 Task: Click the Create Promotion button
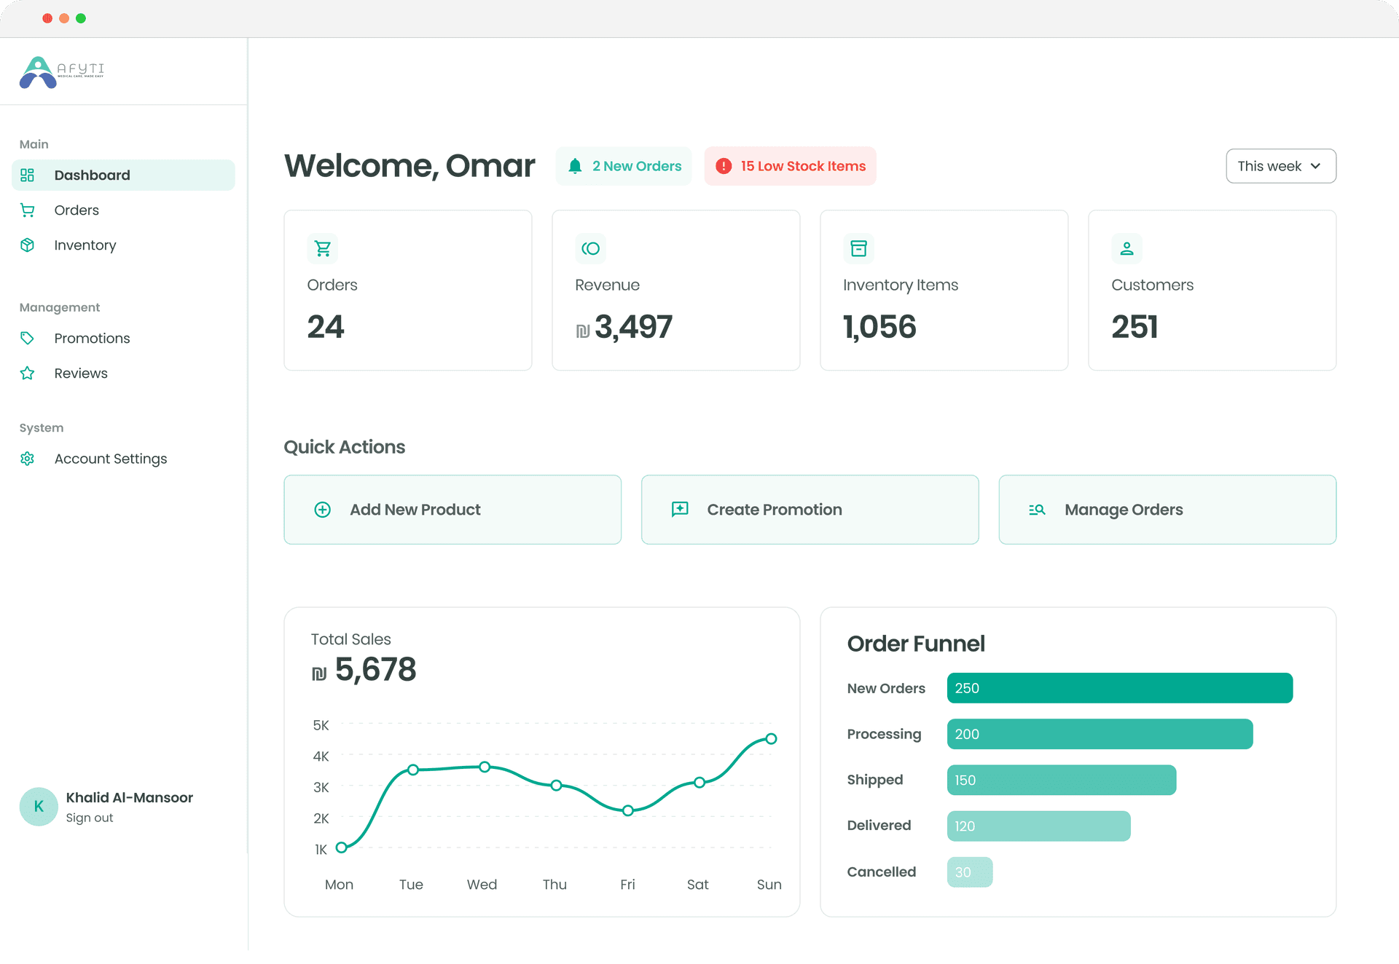tap(810, 510)
